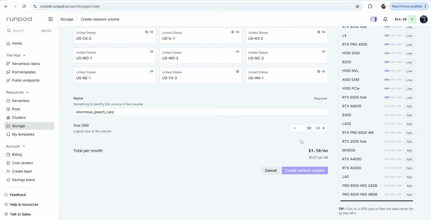Increase volume size with plus button

click(x=324, y=128)
